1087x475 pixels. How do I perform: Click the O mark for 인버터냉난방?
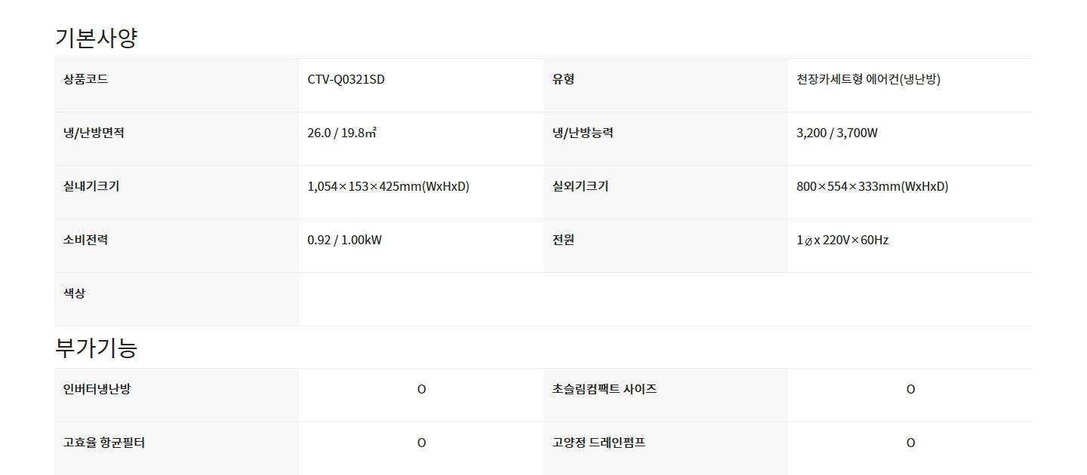pos(421,389)
